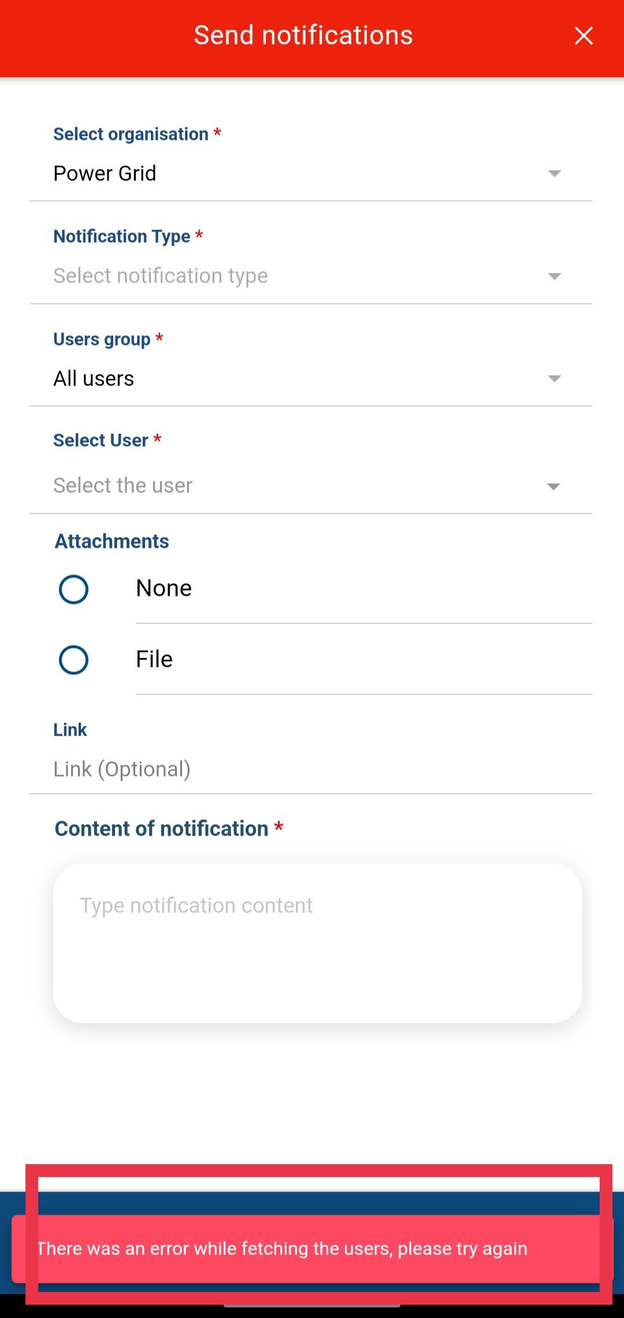Select the File attachment radio button
This screenshot has height=1318, width=624.
pos(74,660)
